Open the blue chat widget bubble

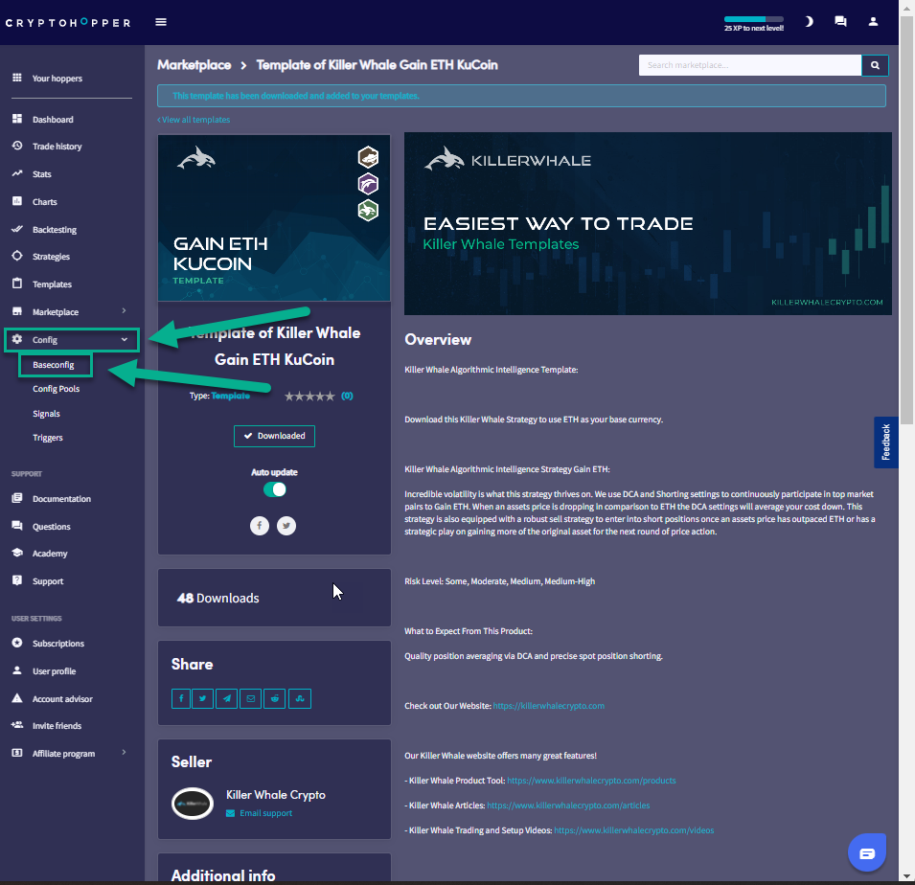pos(866,852)
